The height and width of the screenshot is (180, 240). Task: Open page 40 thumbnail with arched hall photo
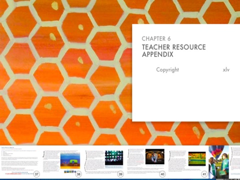146,162
